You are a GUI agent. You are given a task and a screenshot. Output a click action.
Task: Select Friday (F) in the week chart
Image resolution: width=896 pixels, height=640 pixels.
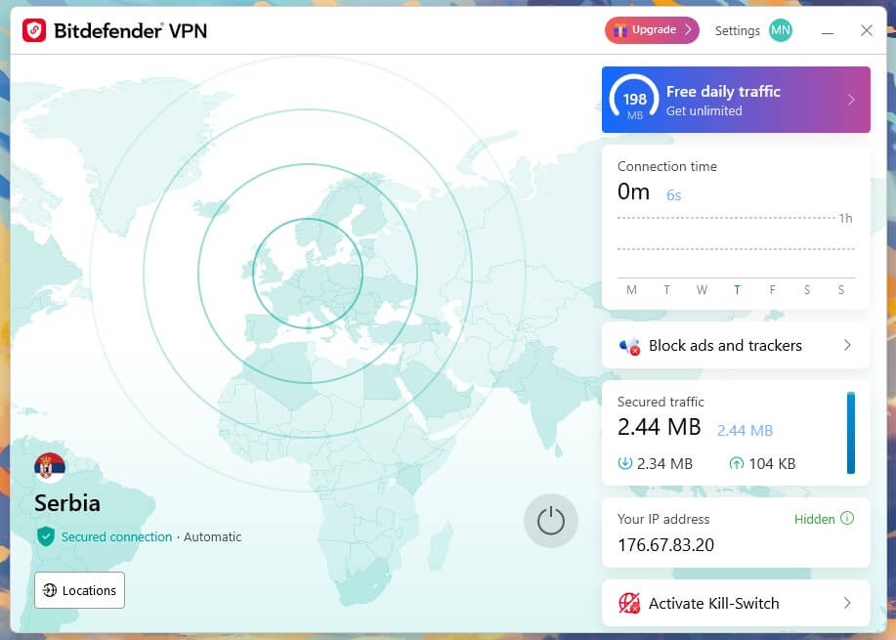point(773,290)
